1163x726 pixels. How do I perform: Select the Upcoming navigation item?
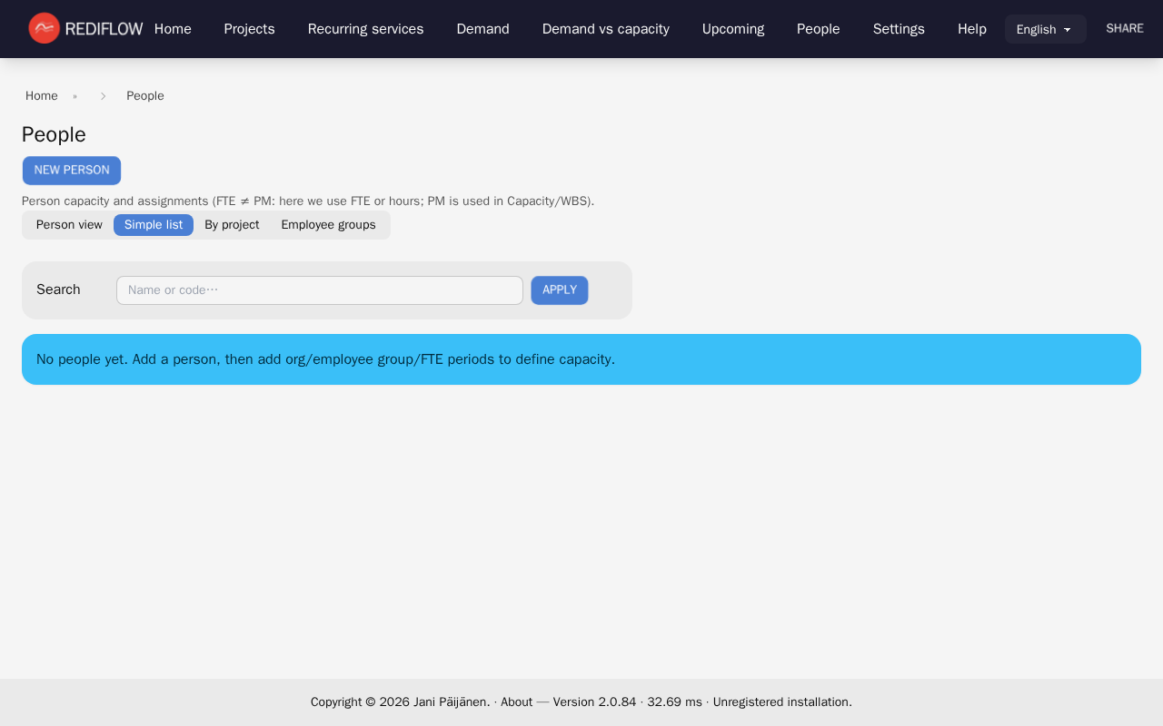click(x=732, y=29)
